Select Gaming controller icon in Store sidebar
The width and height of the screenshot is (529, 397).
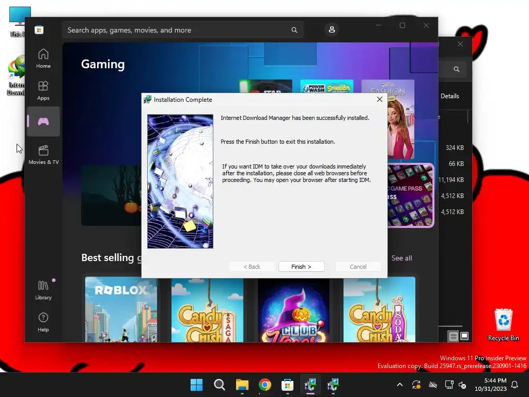click(43, 121)
